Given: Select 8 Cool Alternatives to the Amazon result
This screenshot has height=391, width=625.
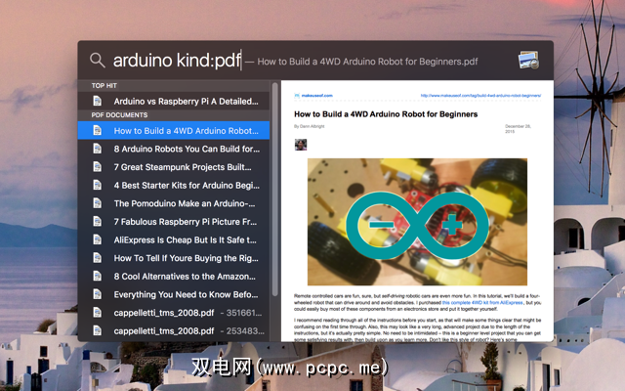Looking at the screenshot, I should pos(174,276).
